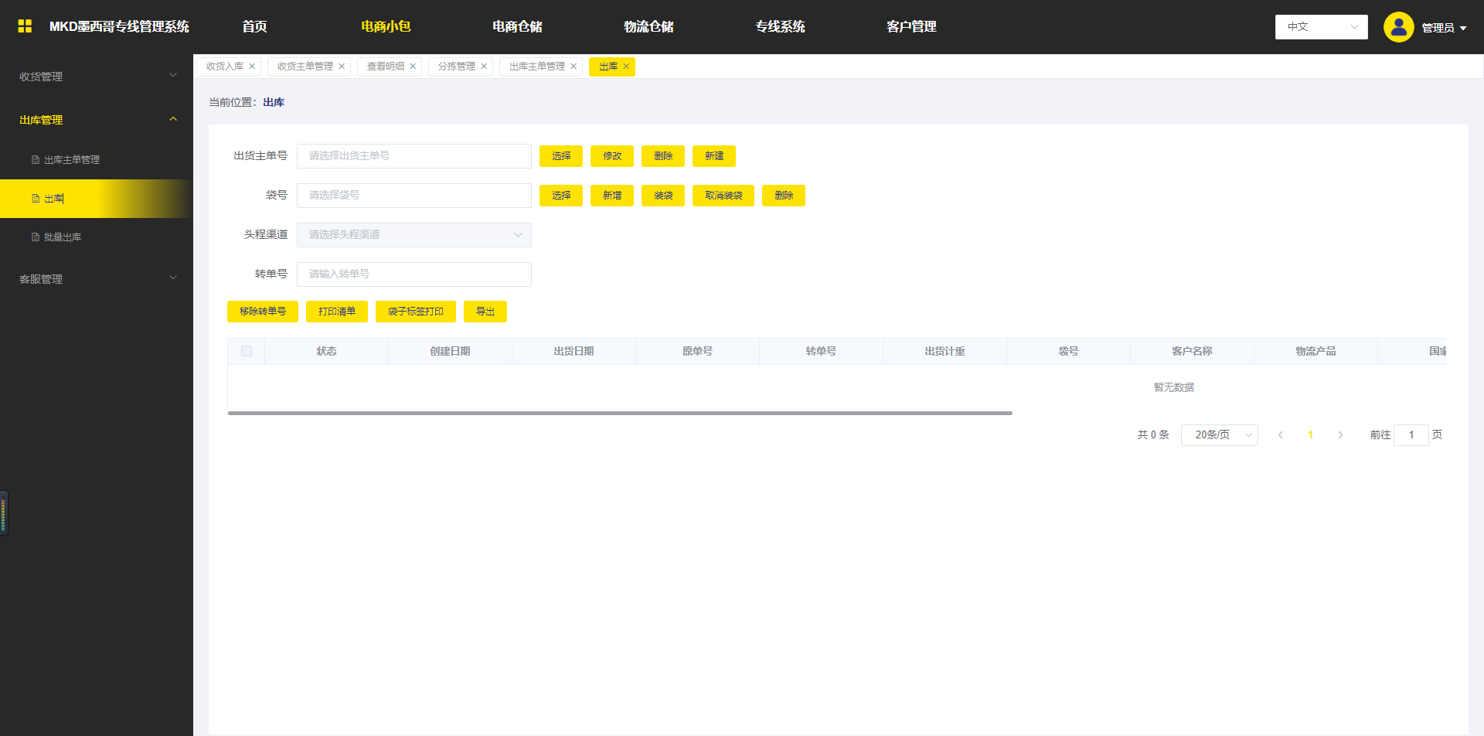
Task: Select 批量出库 in the sidebar
Action: pos(63,237)
